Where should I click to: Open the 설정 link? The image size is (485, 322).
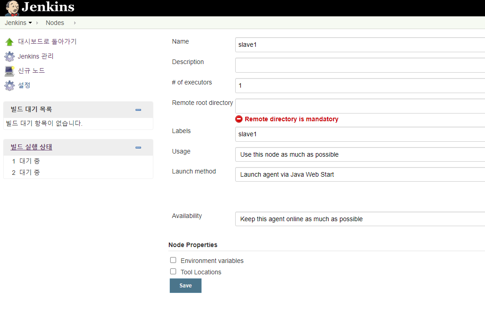click(x=24, y=85)
